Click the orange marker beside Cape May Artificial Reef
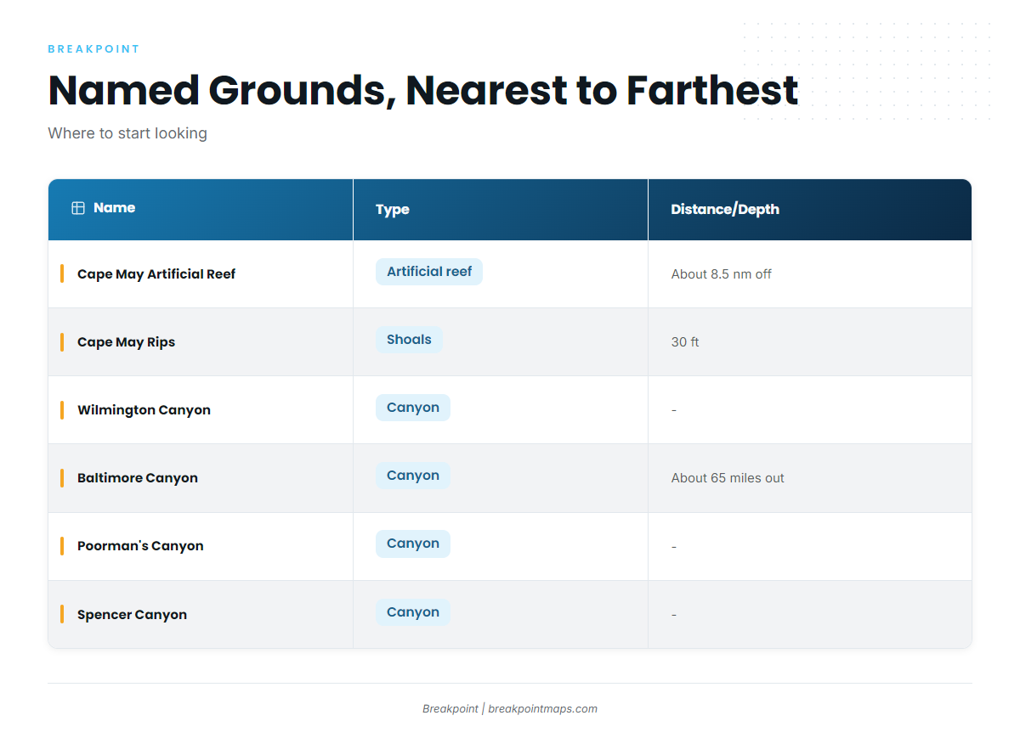1020x738 pixels. [62, 273]
